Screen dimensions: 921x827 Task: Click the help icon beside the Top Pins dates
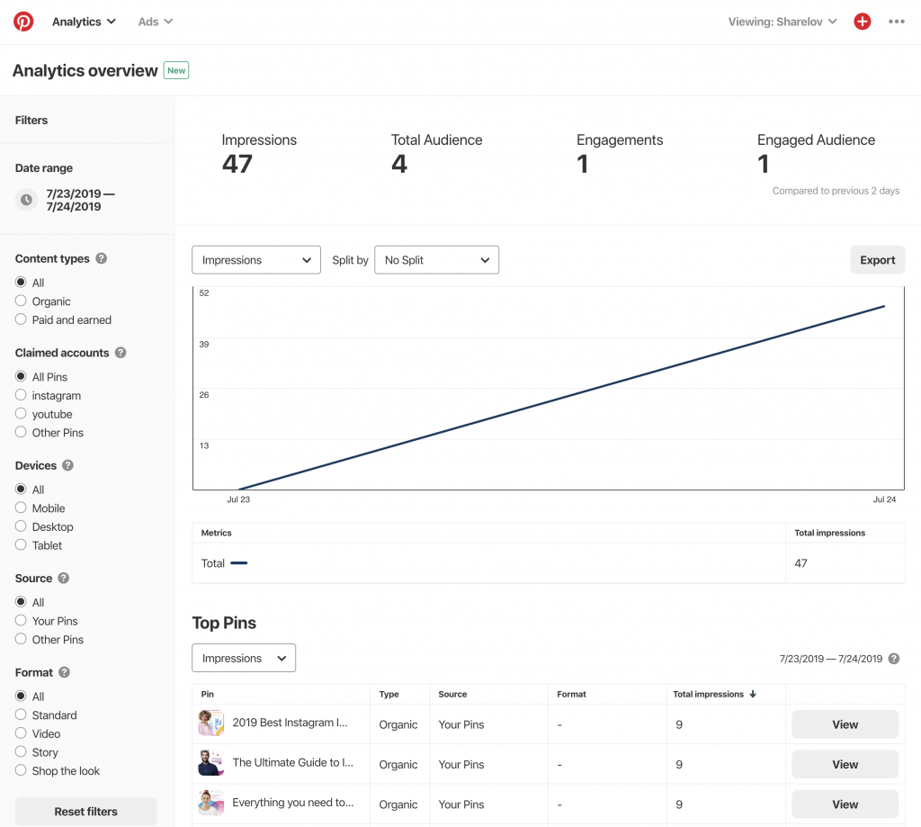893,659
